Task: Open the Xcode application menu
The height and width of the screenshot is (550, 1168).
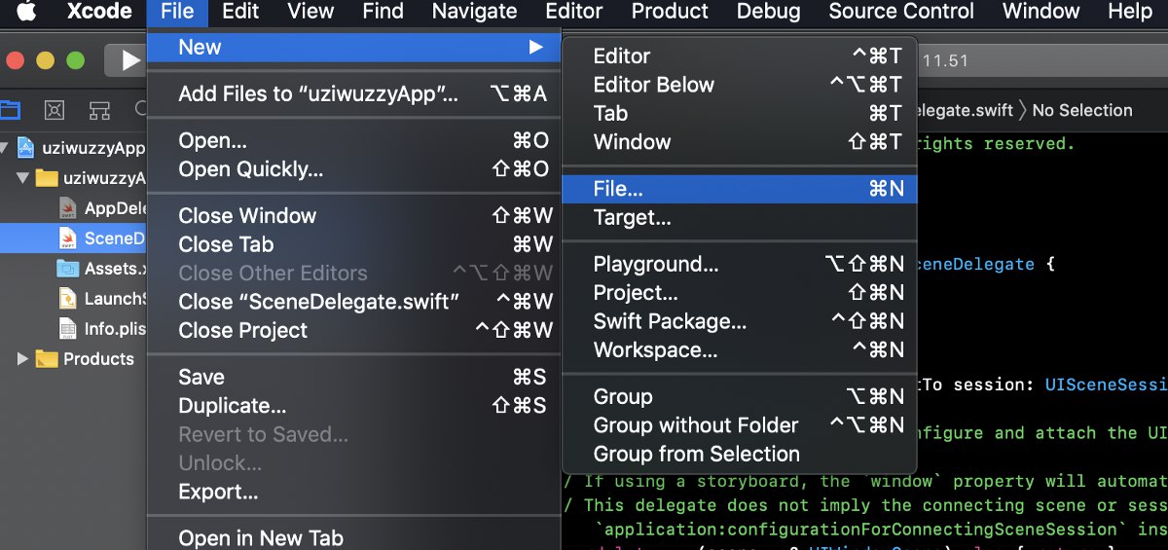Action: (99, 12)
